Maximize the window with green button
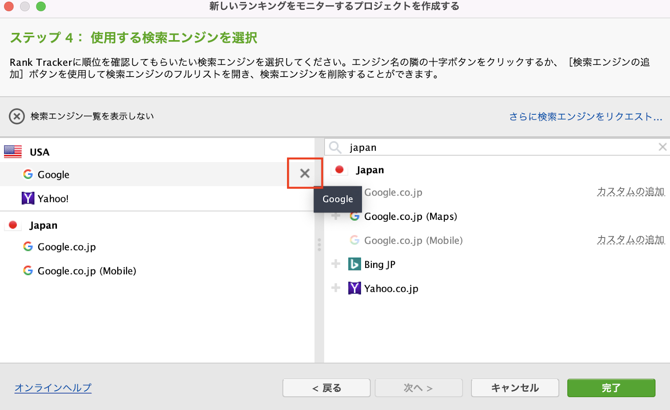Viewport: 670px width, 410px height. click(x=41, y=6)
